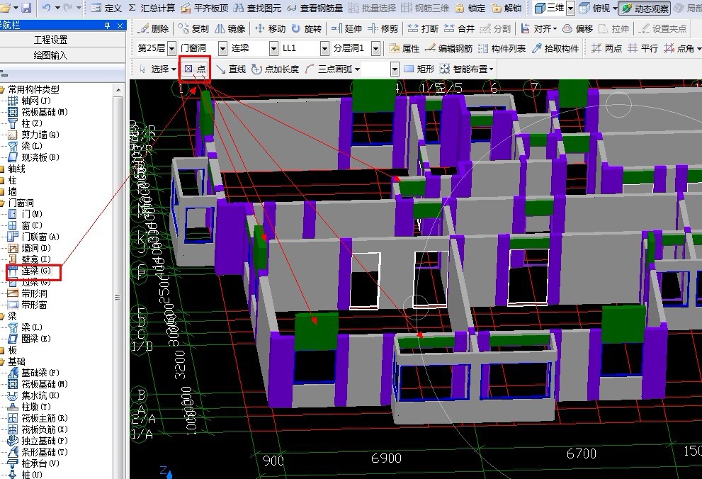Activate the 拾取构件 pick component tool
702x479 pixels.
pos(555,48)
